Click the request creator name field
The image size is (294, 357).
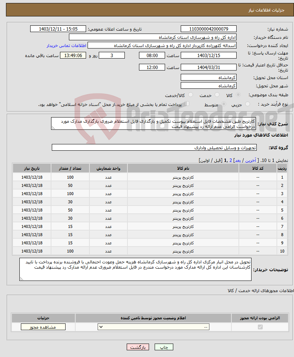[162, 45]
